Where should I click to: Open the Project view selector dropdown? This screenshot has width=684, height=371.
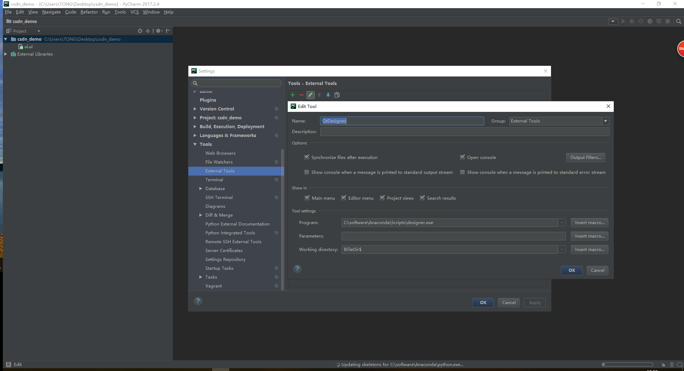coord(39,31)
